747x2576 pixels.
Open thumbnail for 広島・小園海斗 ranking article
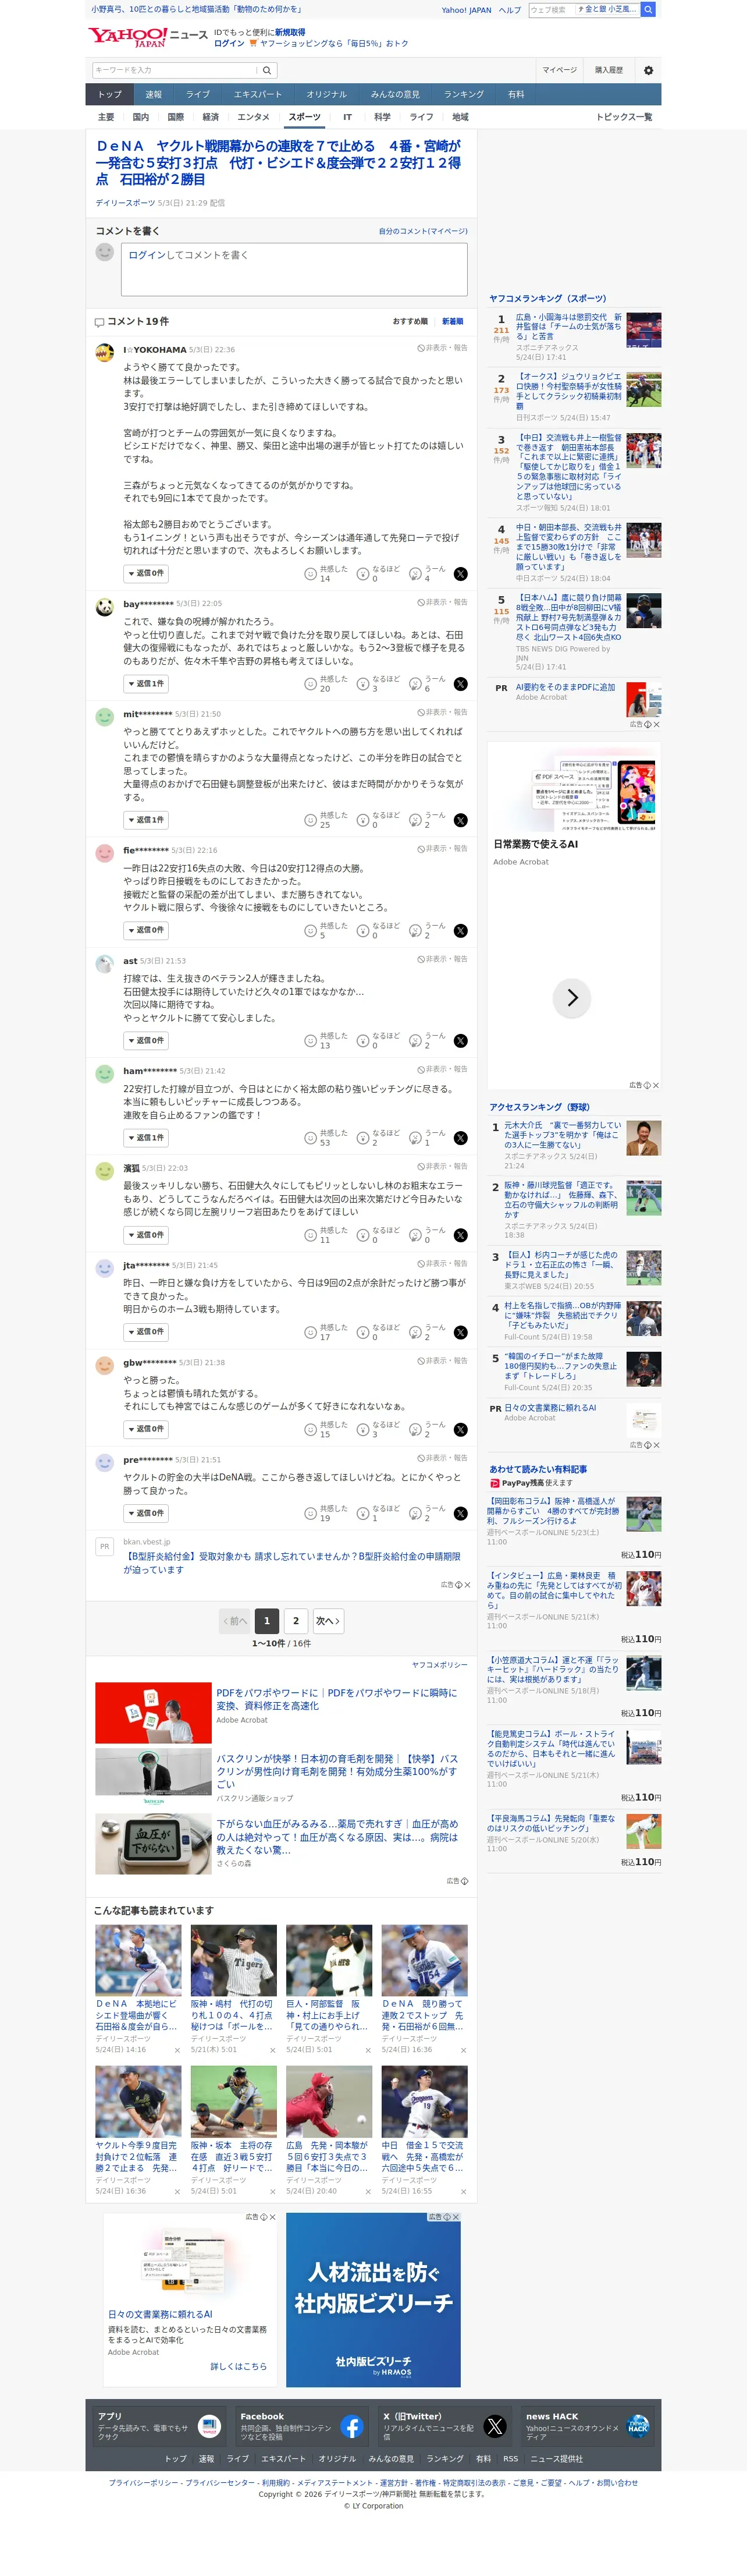pos(644,330)
